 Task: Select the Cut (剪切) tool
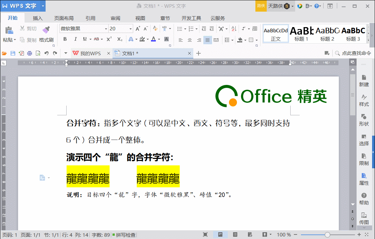28,29
